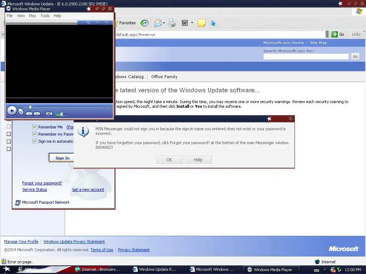
Task: Click the Links toolbar label
Action: 356,34
